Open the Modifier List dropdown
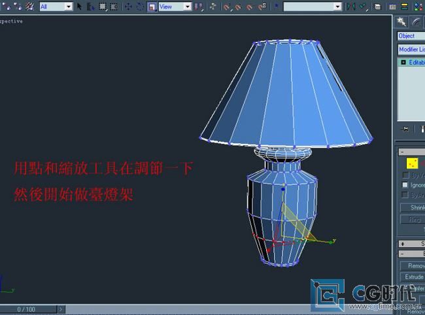This screenshot has width=425, height=315. click(411, 50)
